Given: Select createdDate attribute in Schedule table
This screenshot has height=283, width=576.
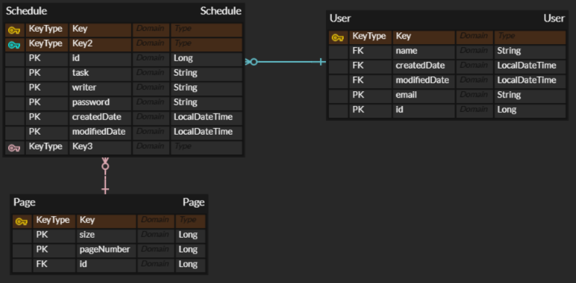Looking at the screenshot, I should click(100, 118).
